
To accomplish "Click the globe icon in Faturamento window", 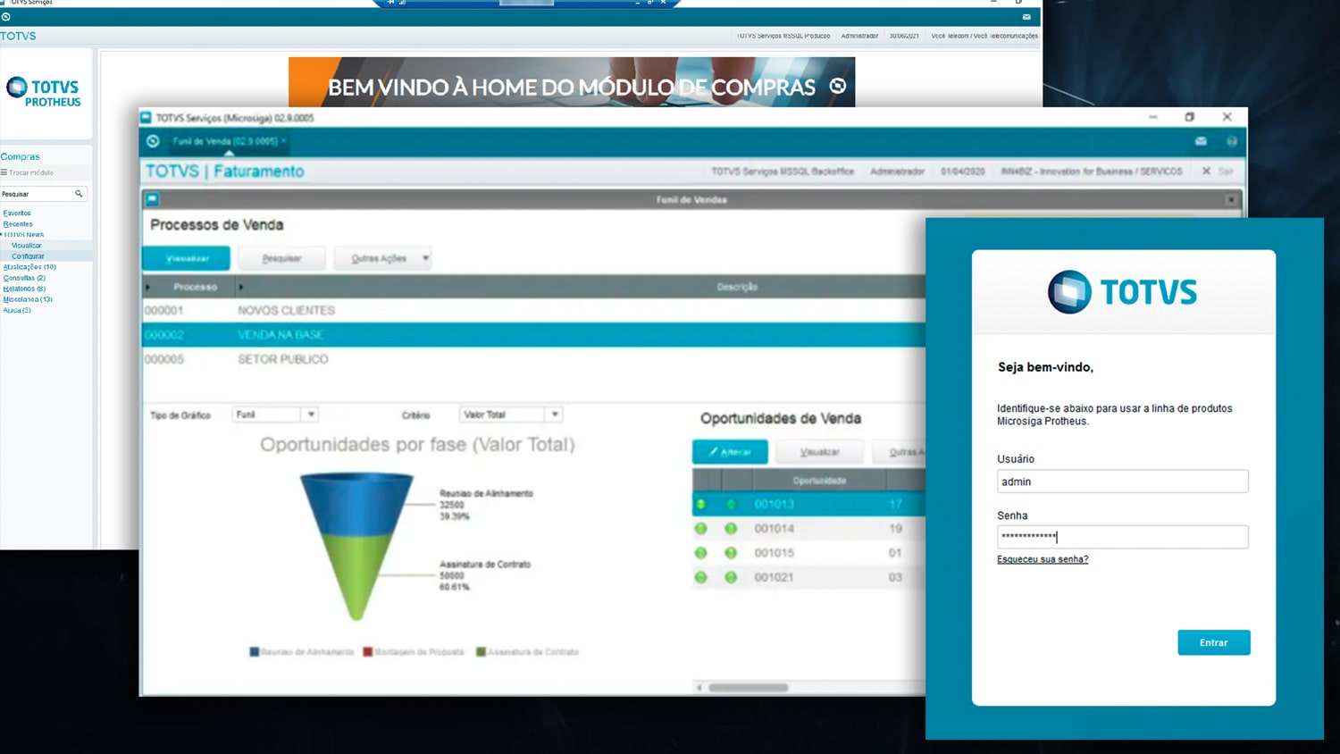I will [x=1231, y=141].
